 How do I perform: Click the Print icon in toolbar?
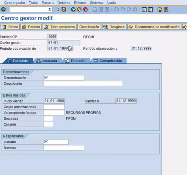click(95, 9)
